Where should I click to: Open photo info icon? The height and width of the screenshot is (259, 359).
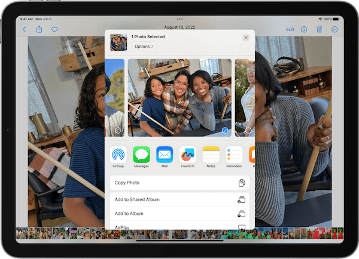(x=304, y=29)
